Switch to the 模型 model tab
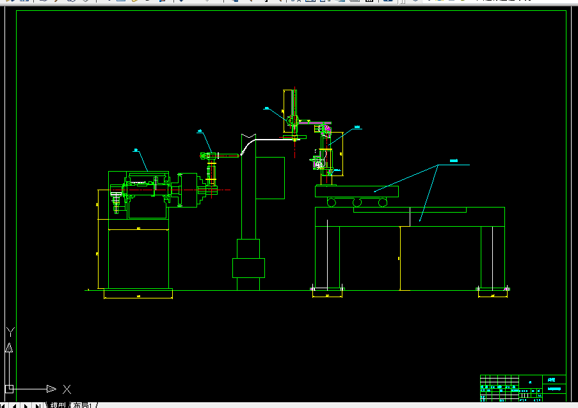This screenshot has width=578, height=408. click(x=58, y=405)
